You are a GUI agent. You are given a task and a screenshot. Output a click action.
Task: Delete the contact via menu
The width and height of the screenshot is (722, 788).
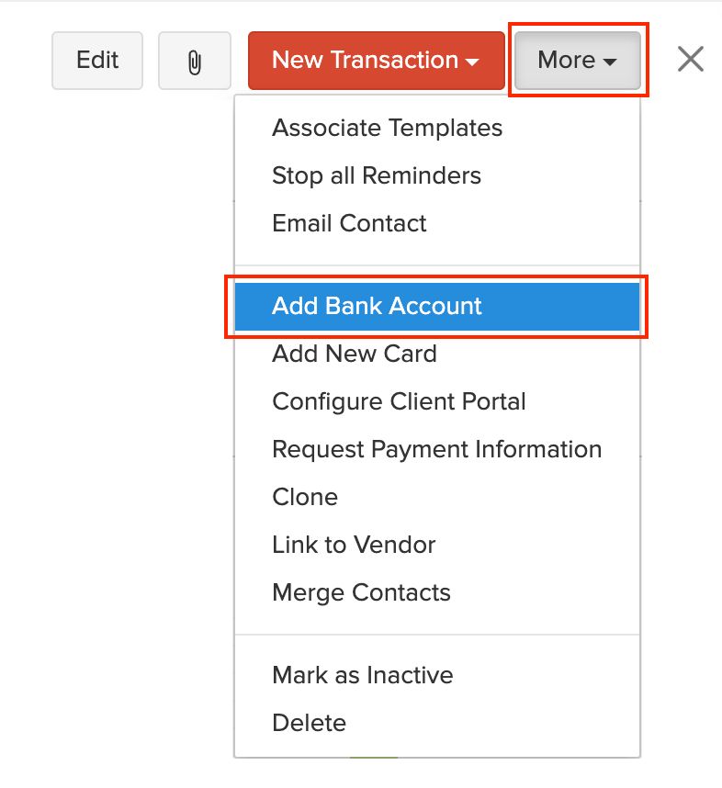click(309, 723)
